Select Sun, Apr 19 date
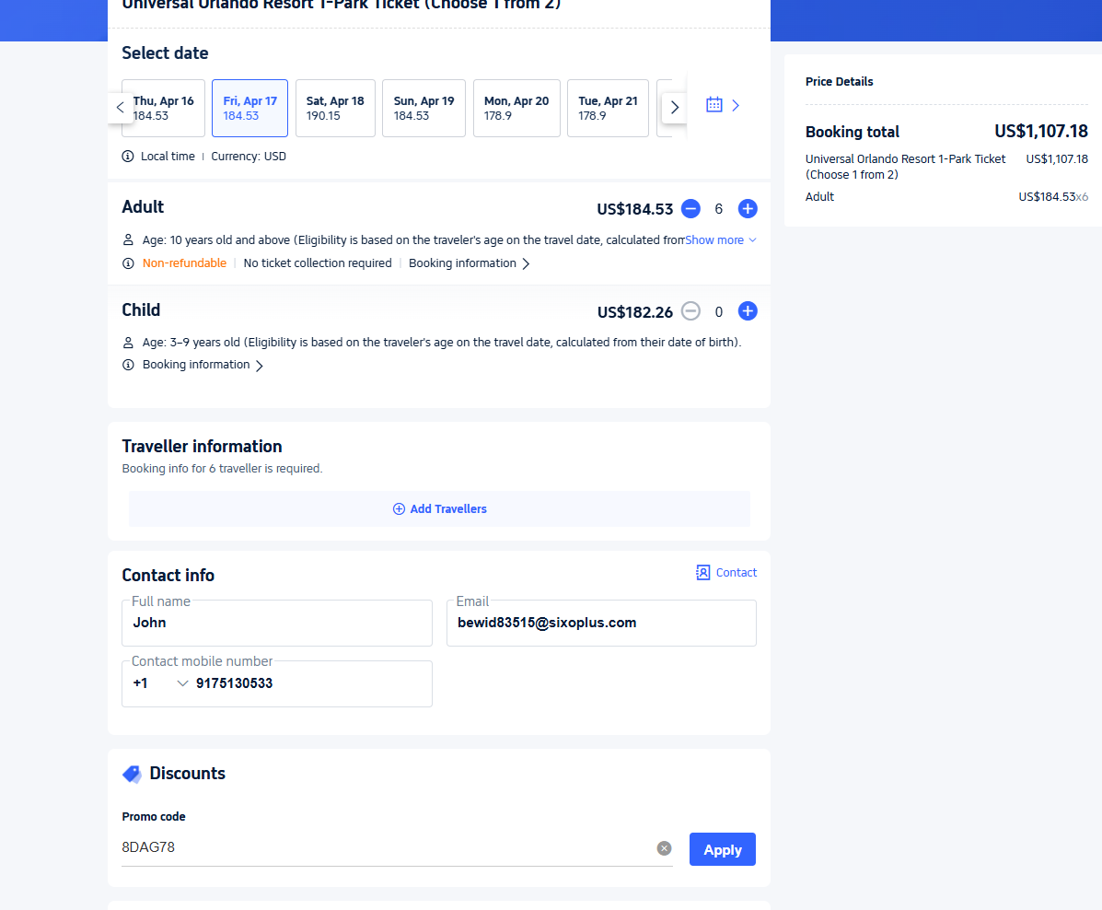1102x910 pixels. 423,109
